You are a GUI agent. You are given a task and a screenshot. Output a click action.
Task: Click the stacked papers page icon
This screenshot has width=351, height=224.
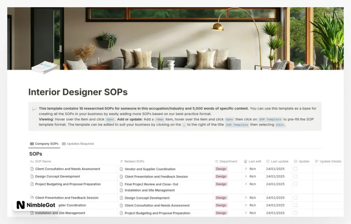click(44, 67)
